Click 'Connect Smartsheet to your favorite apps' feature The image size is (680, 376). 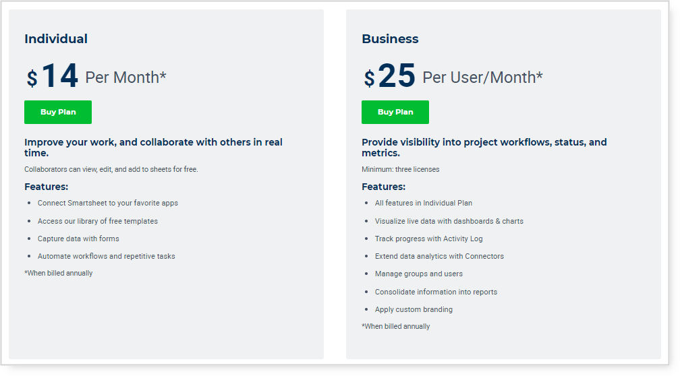[x=108, y=203]
